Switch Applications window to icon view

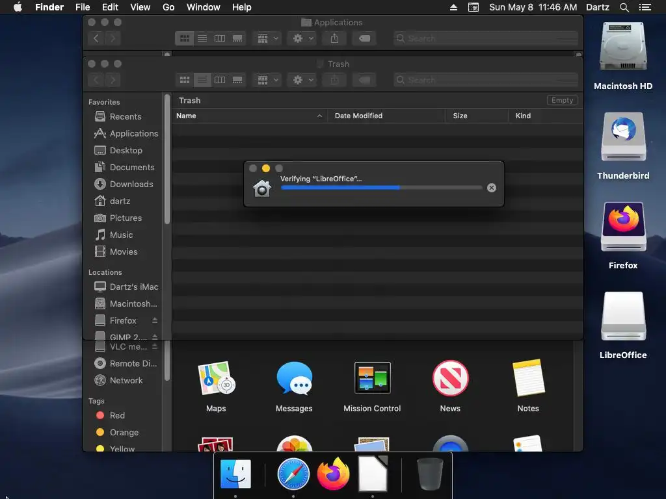(184, 38)
